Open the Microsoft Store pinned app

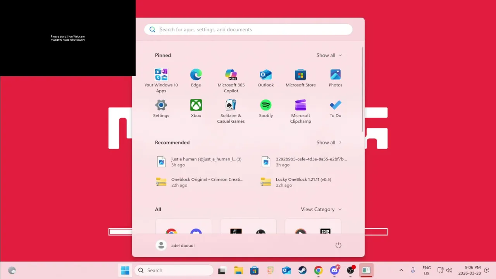point(301,78)
